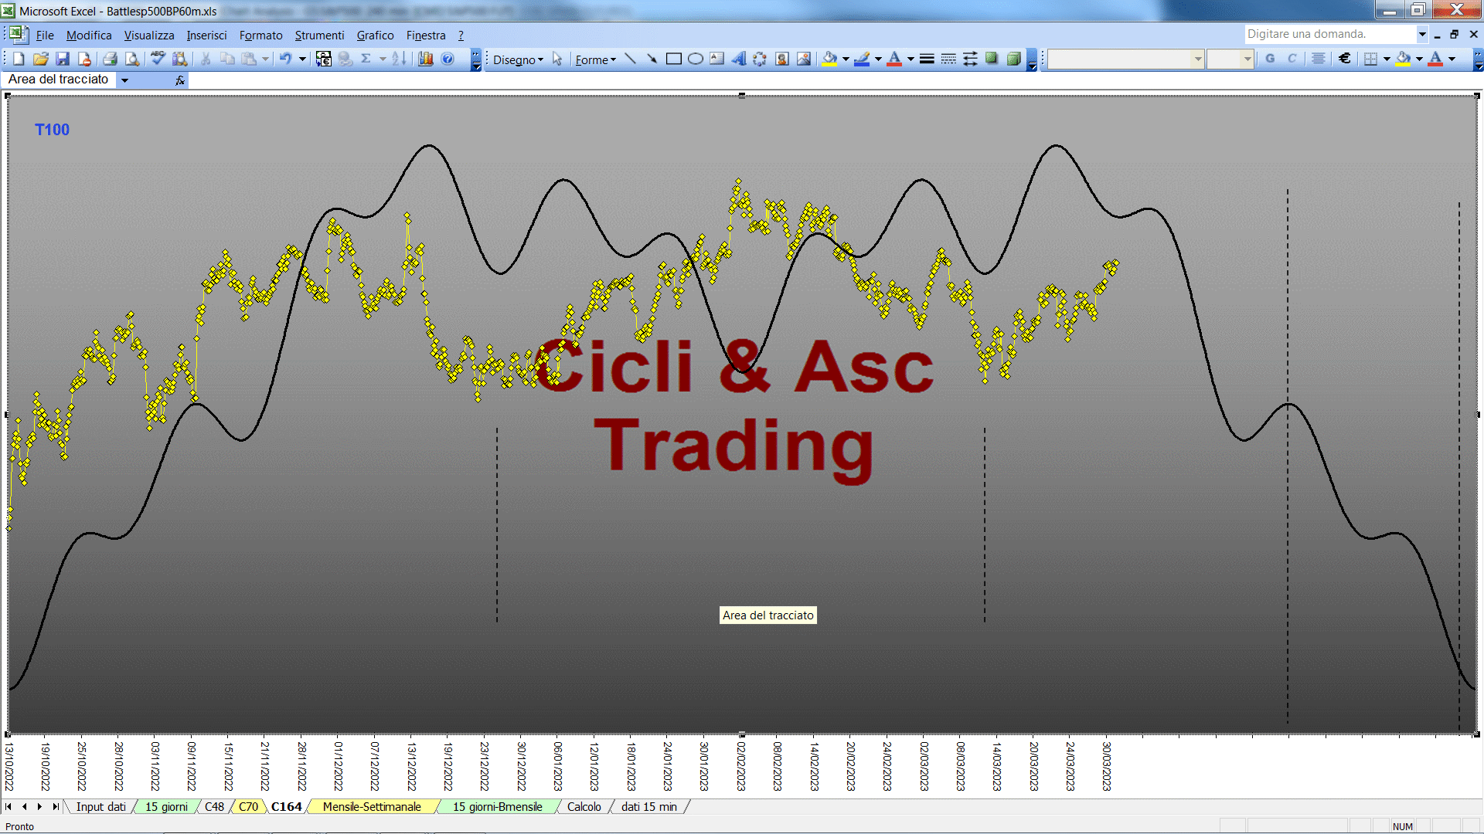Click the New workbook icon
Viewport: 1484px width, 834px height.
19,59
